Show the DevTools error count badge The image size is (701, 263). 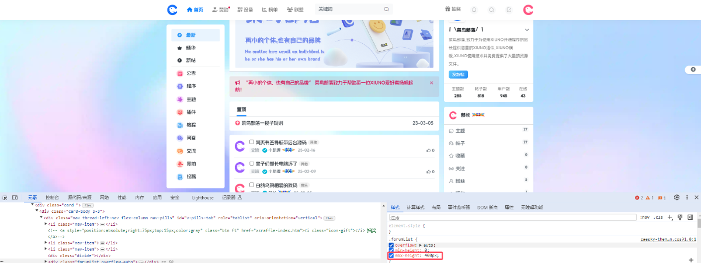(x=638, y=198)
